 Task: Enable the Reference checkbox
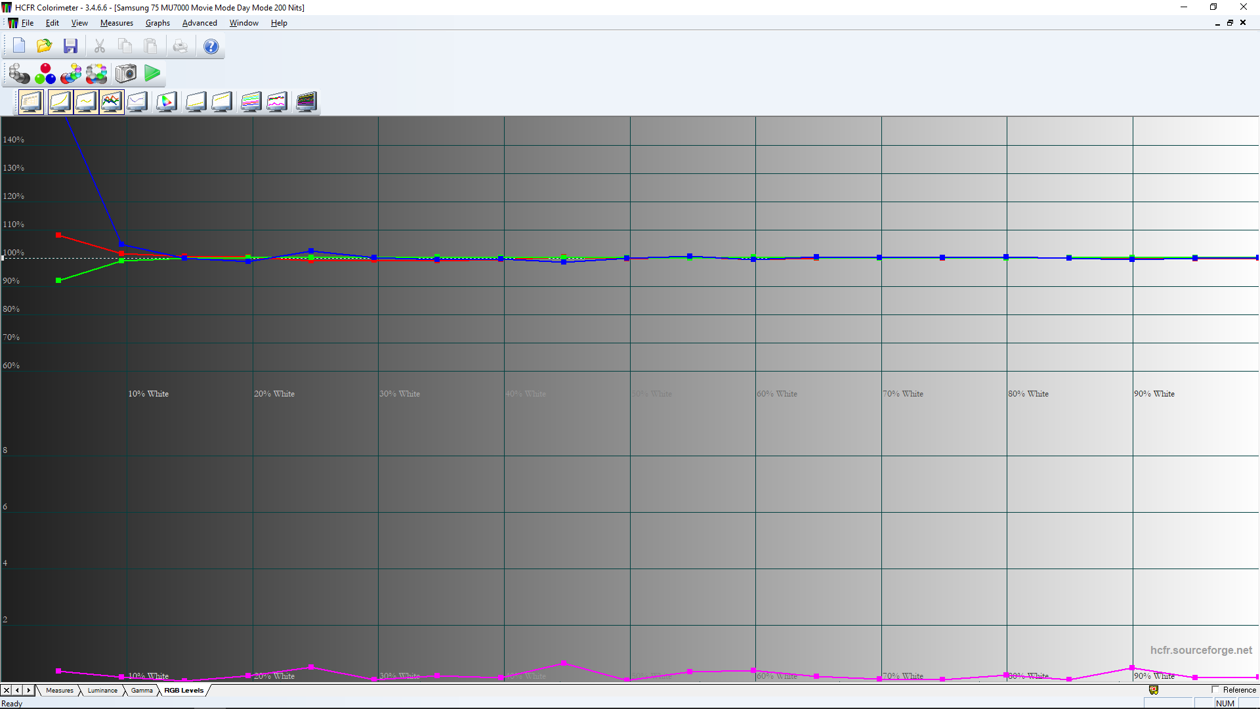coord(1215,690)
